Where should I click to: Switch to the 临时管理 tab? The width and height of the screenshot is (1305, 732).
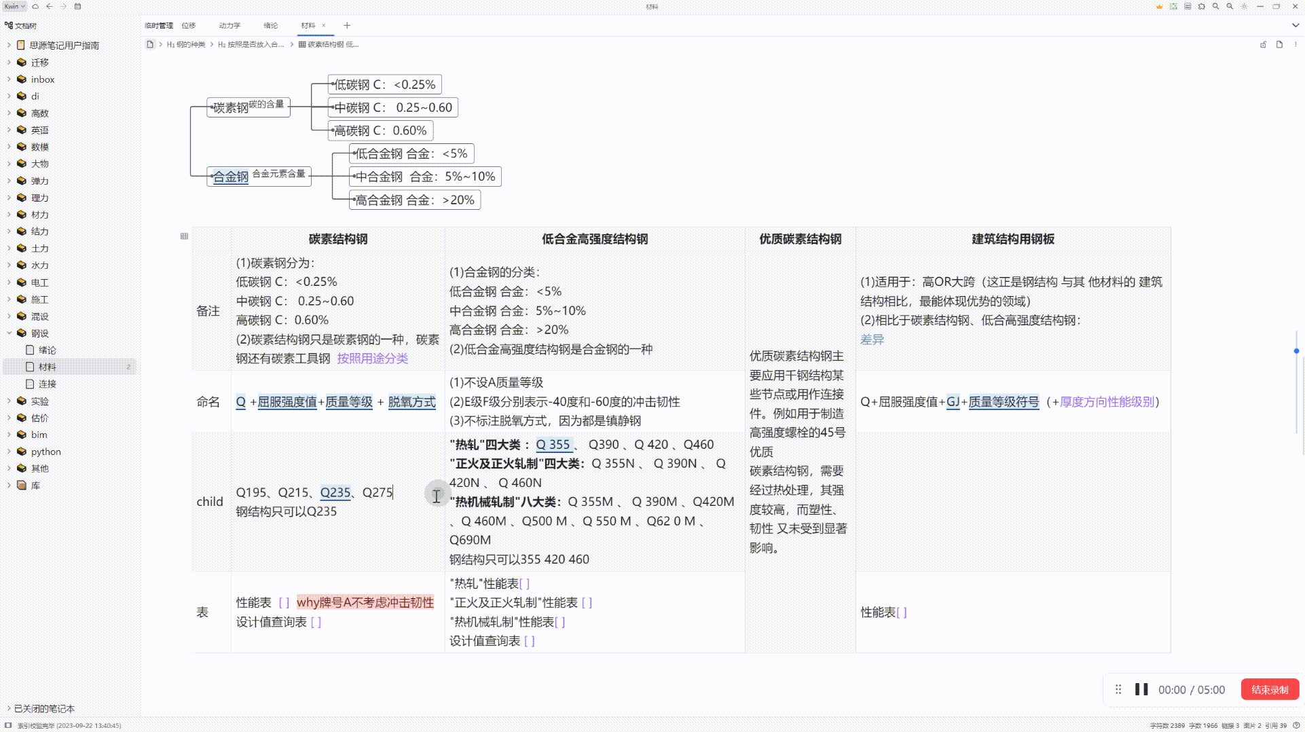(x=158, y=25)
